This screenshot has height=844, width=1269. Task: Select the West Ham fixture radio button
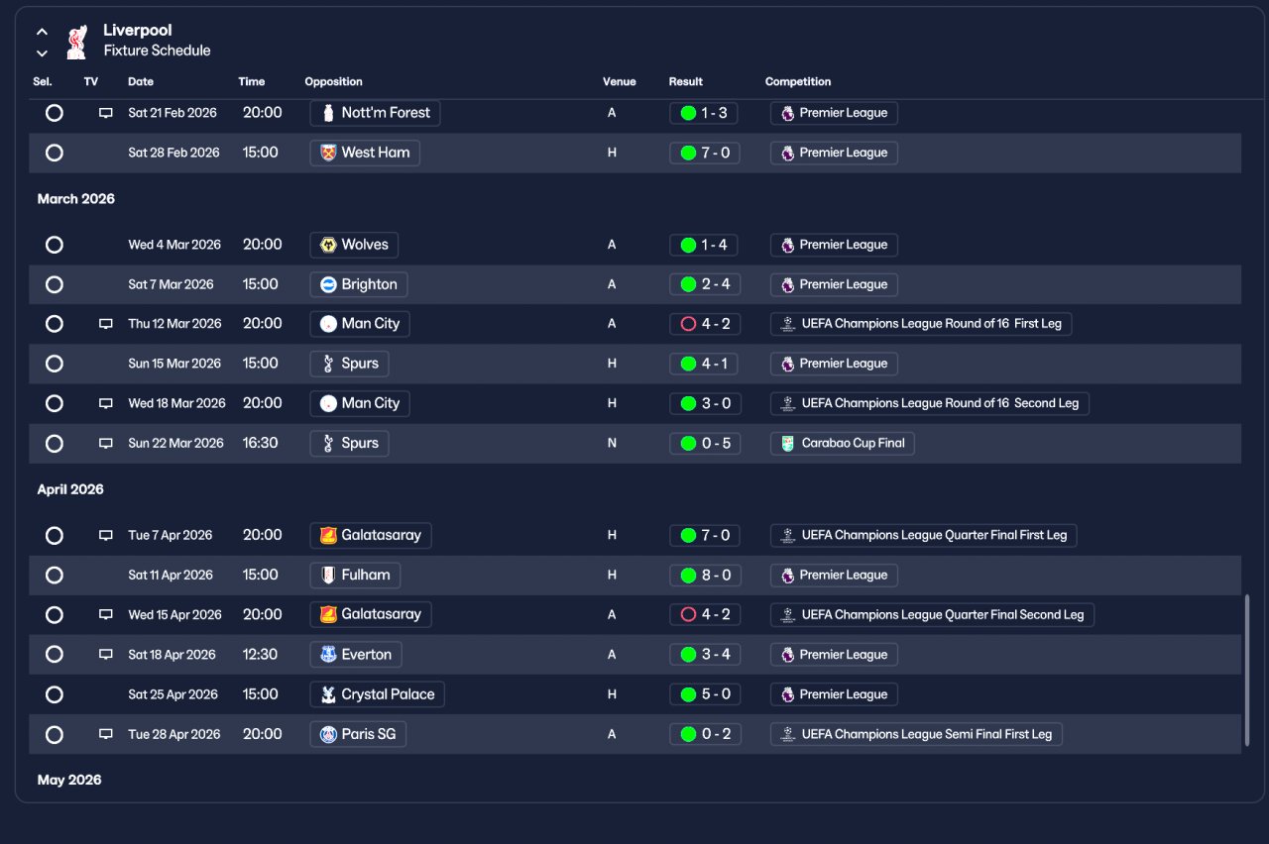[55, 153]
